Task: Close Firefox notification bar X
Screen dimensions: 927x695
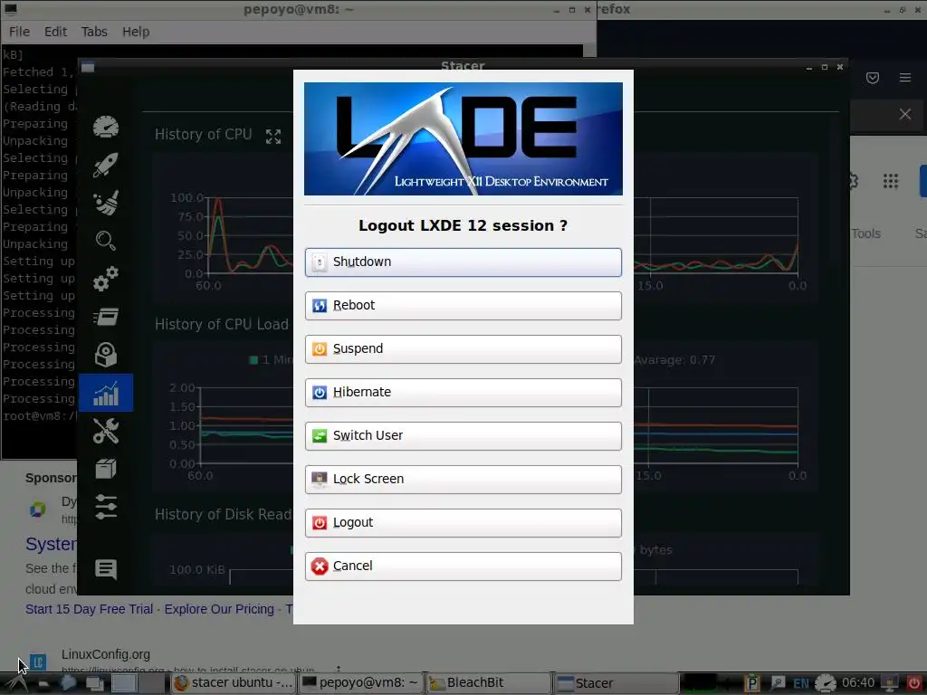Action: click(904, 113)
